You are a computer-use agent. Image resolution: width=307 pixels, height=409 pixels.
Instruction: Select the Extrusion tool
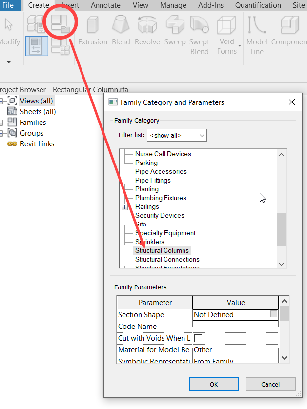(92, 29)
